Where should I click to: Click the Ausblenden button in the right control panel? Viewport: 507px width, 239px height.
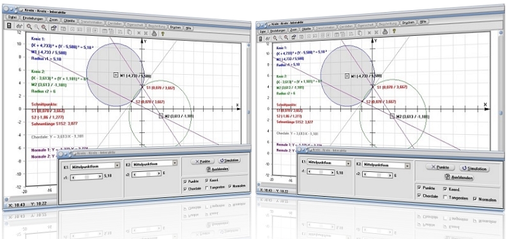pos(458,177)
